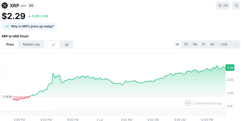Screen dimensions: 243x121
Task: Click the 6:00 PM time axis label
Action: point(46,120)
